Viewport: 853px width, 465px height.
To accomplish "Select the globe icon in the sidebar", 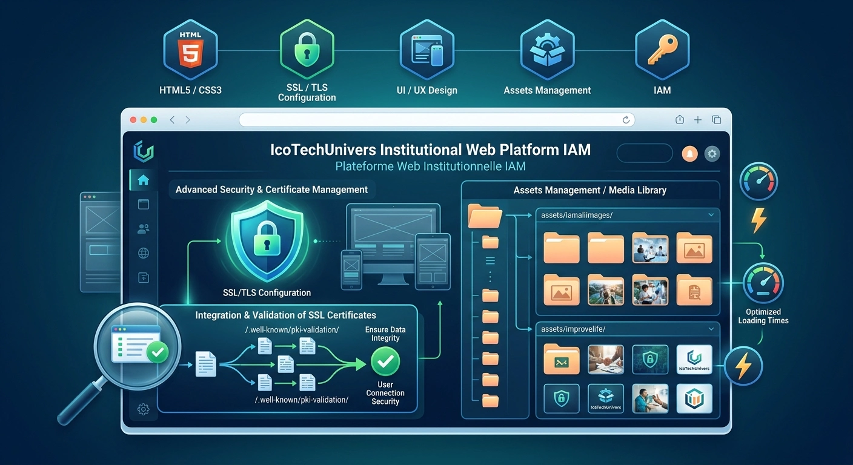I will (144, 253).
